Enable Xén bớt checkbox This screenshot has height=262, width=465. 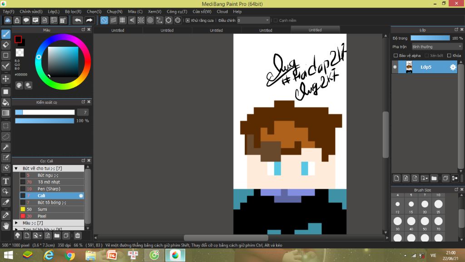[427, 55]
